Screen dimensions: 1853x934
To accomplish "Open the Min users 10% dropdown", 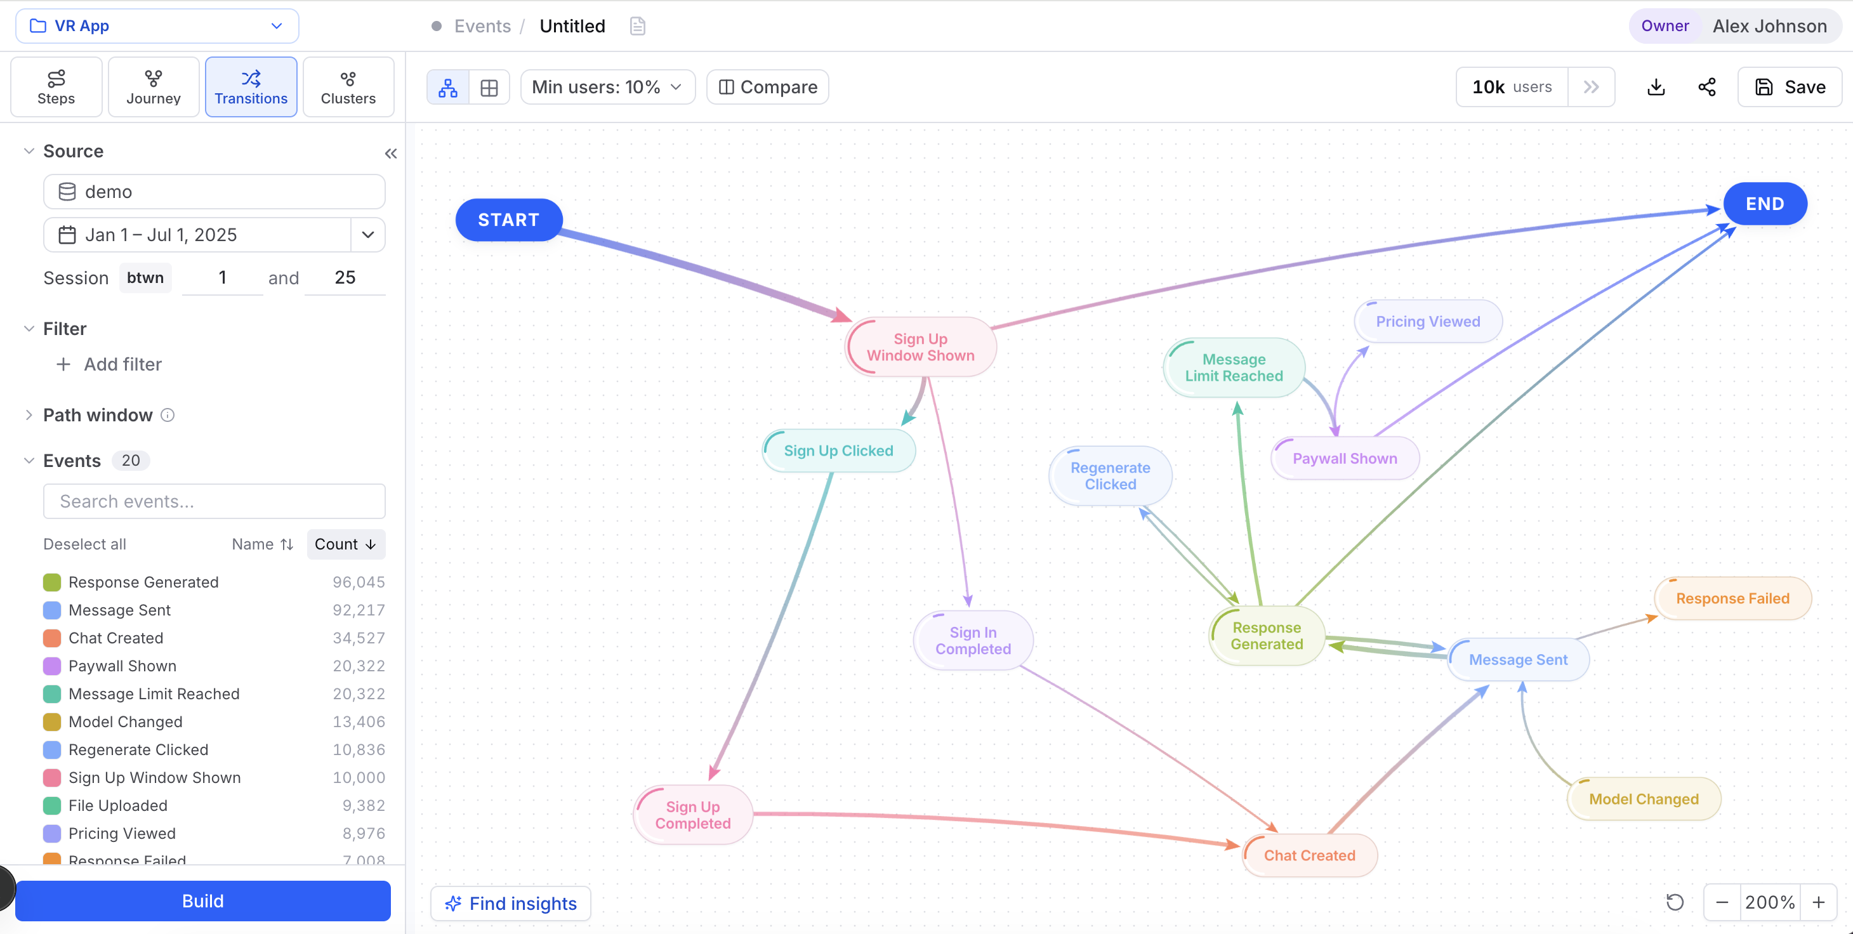I will coord(607,87).
